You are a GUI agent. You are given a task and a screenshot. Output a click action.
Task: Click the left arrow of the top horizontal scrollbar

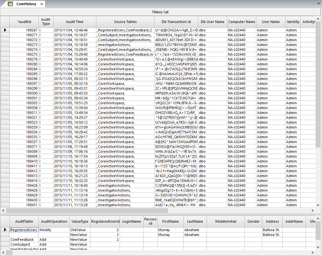[x=3, y=210]
